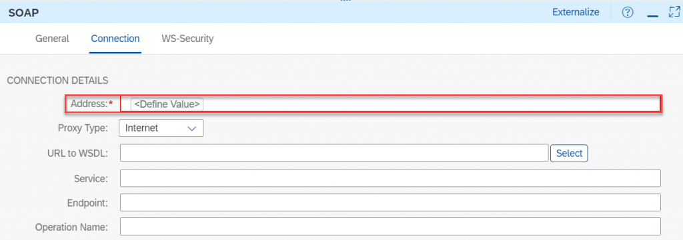This screenshot has width=683, height=240.
Task: Select the Connection tab
Action: [x=115, y=38]
